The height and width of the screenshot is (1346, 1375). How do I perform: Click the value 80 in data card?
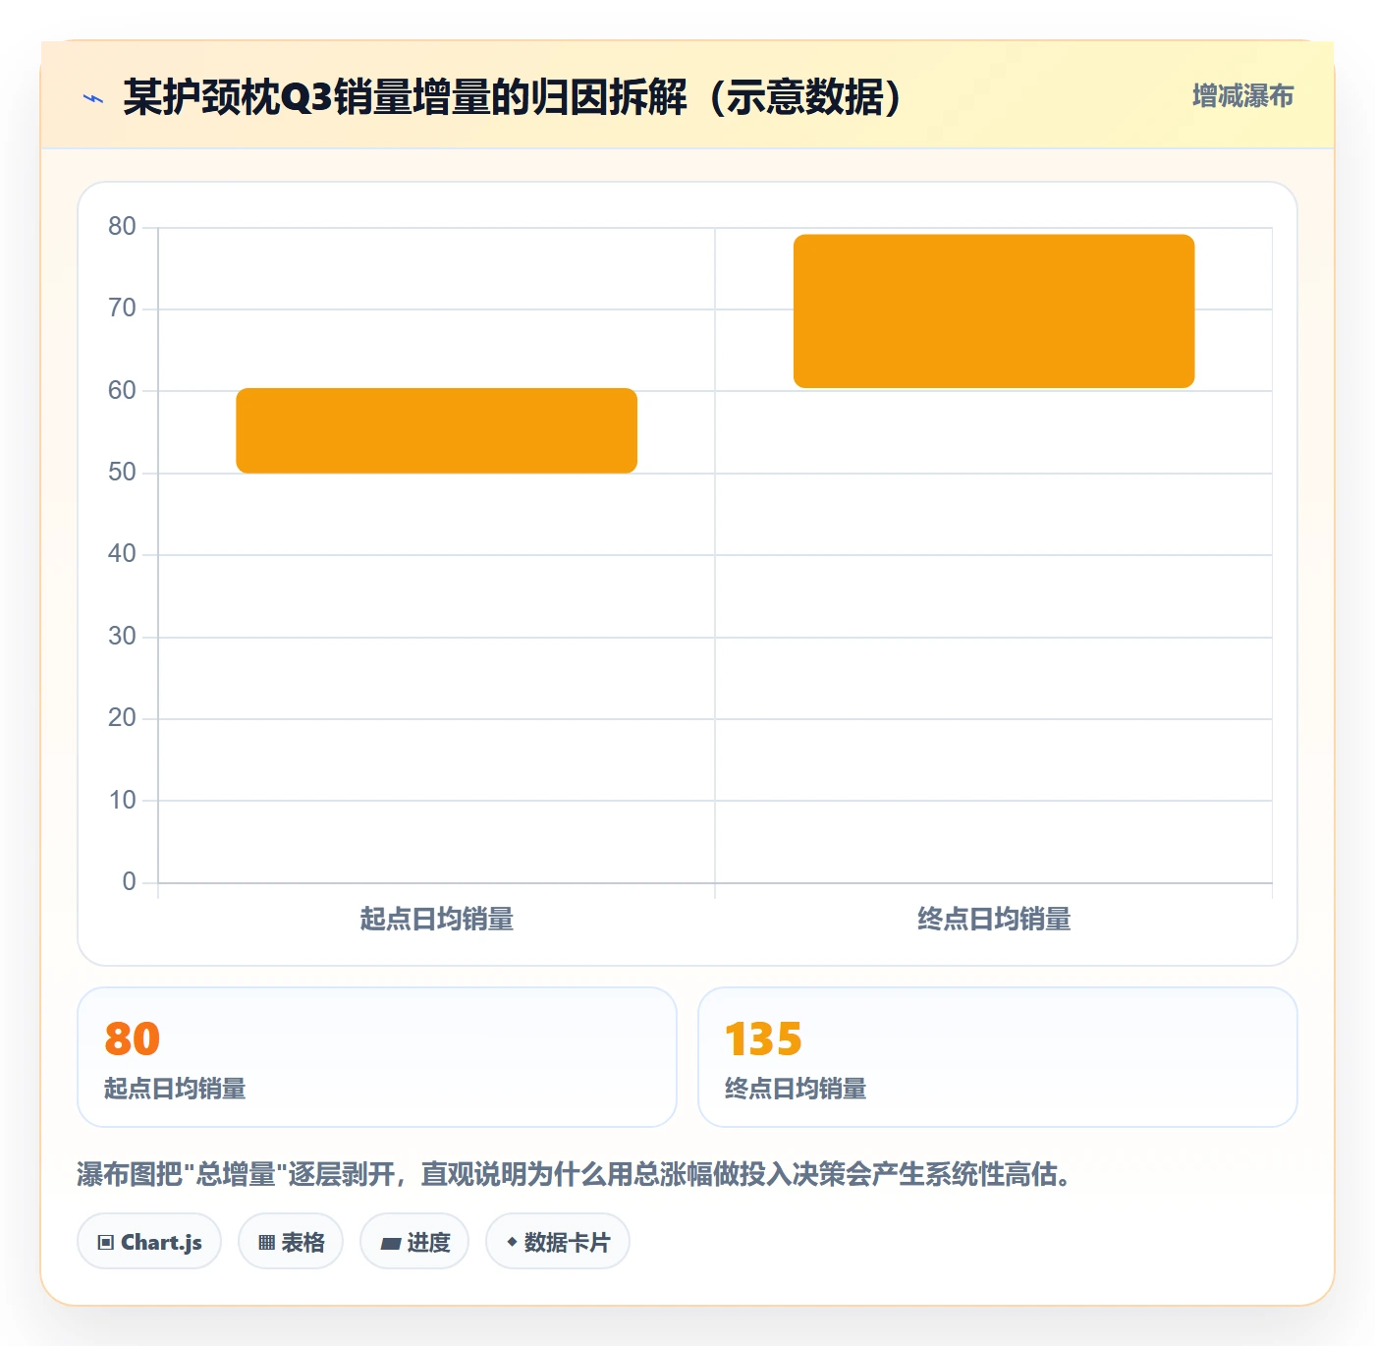pyautogui.click(x=133, y=1039)
